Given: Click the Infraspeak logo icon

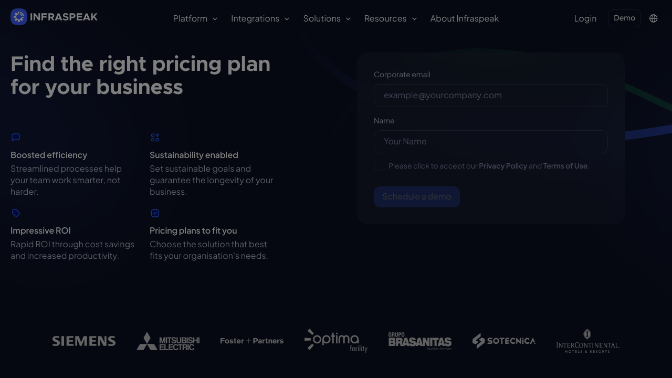Looking at the screenshot, I should [19, 17].
